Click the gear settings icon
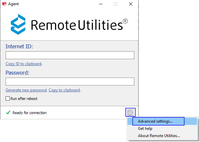The image size is (199, 142). [x=130, y=113]
